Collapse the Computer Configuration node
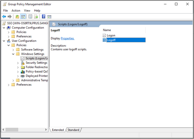Screen dimensions: 194x139 pyautogui.click(x=4, y=28)
